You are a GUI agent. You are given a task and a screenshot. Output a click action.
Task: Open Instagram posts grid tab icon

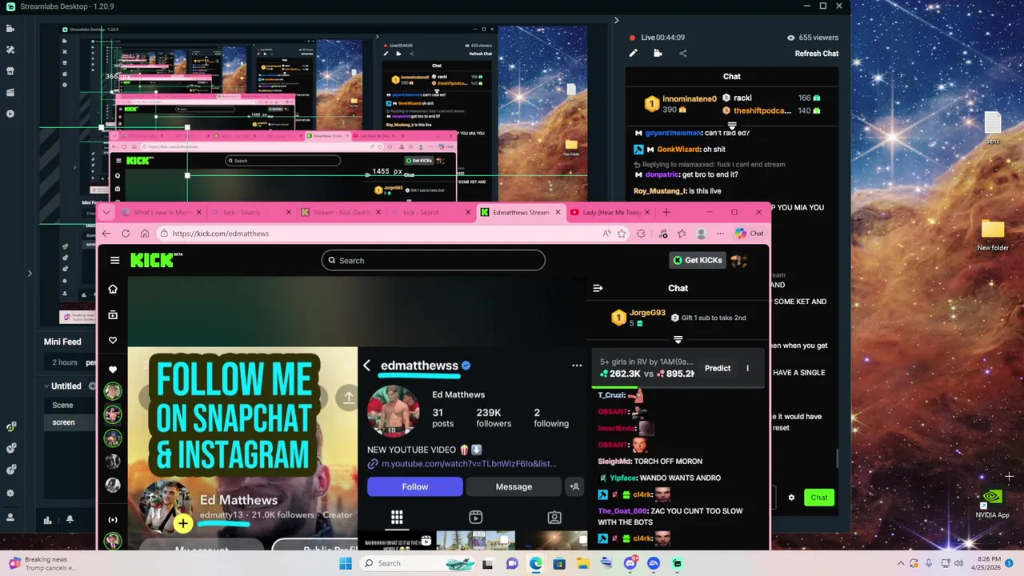coord(397,518)
